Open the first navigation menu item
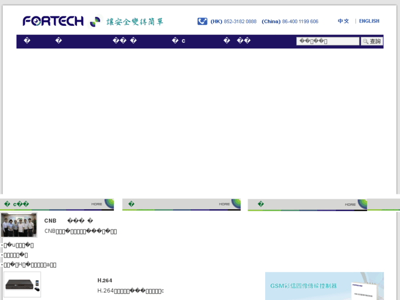This screenshot has height=300, width=400. pos(27,41)
